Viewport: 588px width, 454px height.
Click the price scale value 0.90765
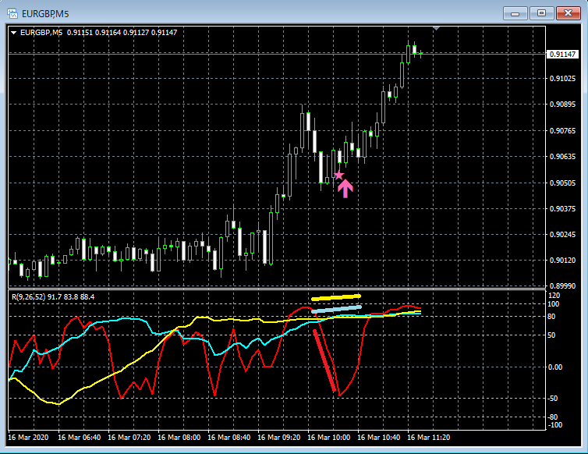(562, 130)
